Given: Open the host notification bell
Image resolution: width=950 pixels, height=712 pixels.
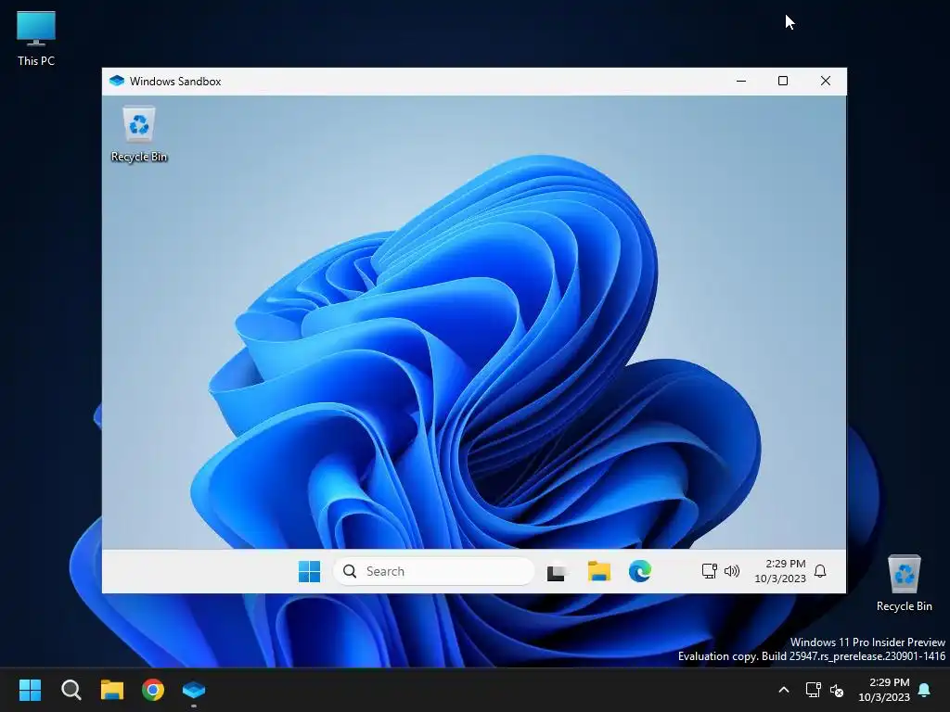Looking at the screenshot, I should tap(924, 690).
